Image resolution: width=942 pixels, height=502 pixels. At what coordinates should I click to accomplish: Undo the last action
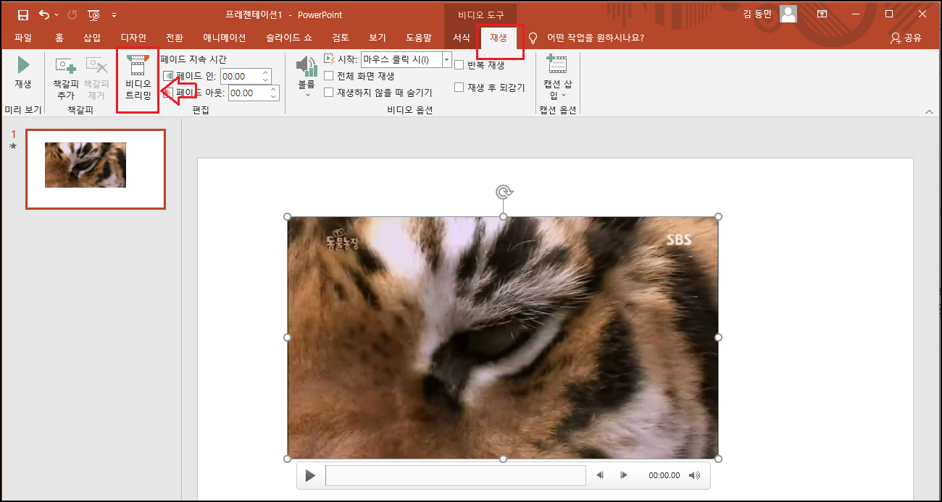[45, 14]
